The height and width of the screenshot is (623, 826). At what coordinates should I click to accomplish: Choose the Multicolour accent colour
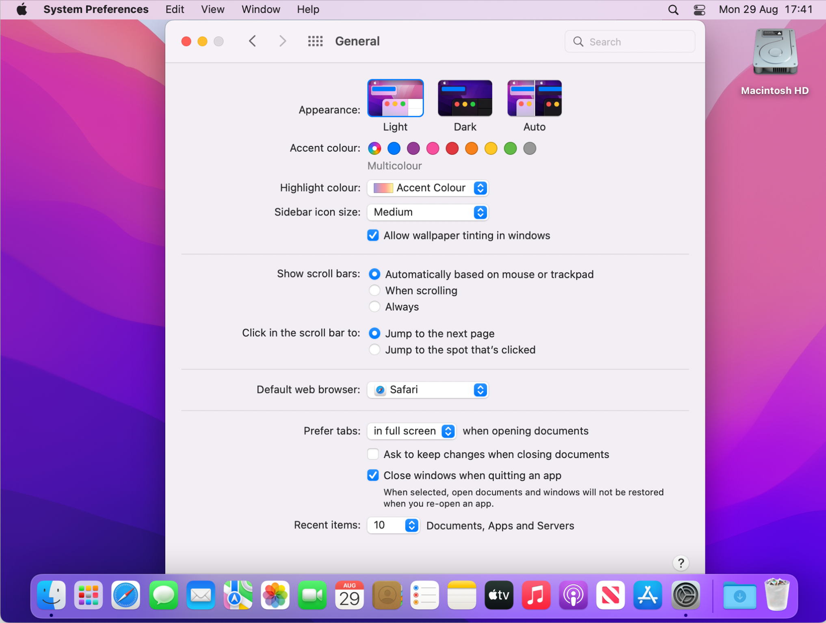coord(374,148)
